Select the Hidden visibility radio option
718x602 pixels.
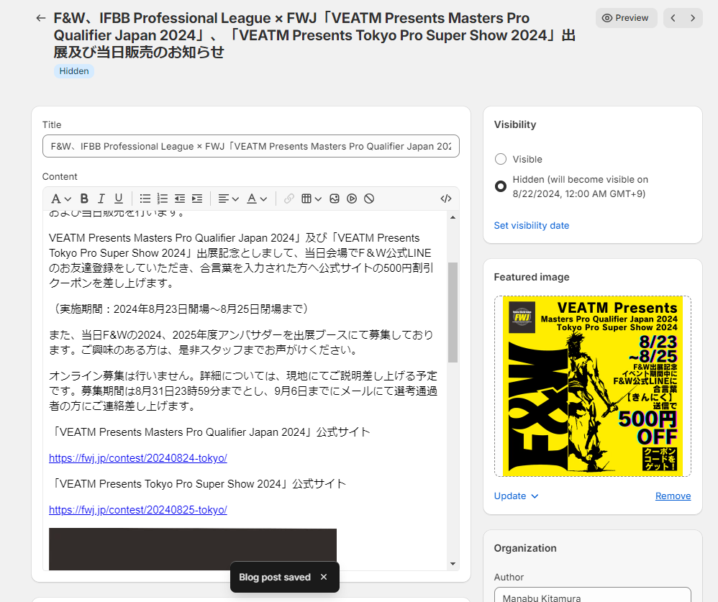click(x=501, y=186)
